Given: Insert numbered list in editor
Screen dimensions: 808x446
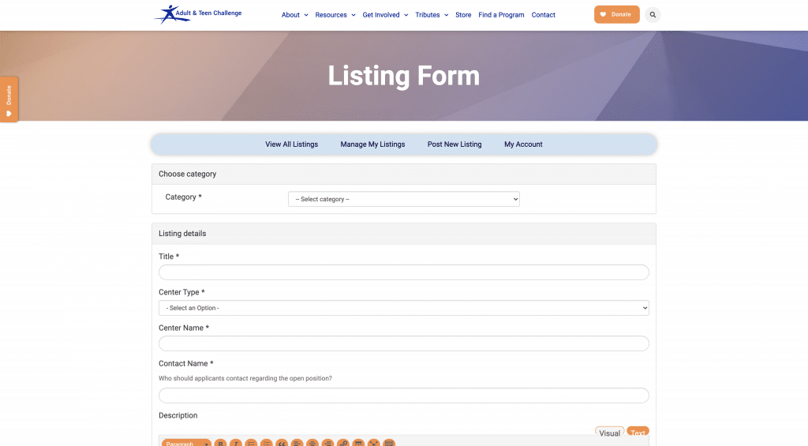Looking at the screenshot, I should tap(267, 443).
